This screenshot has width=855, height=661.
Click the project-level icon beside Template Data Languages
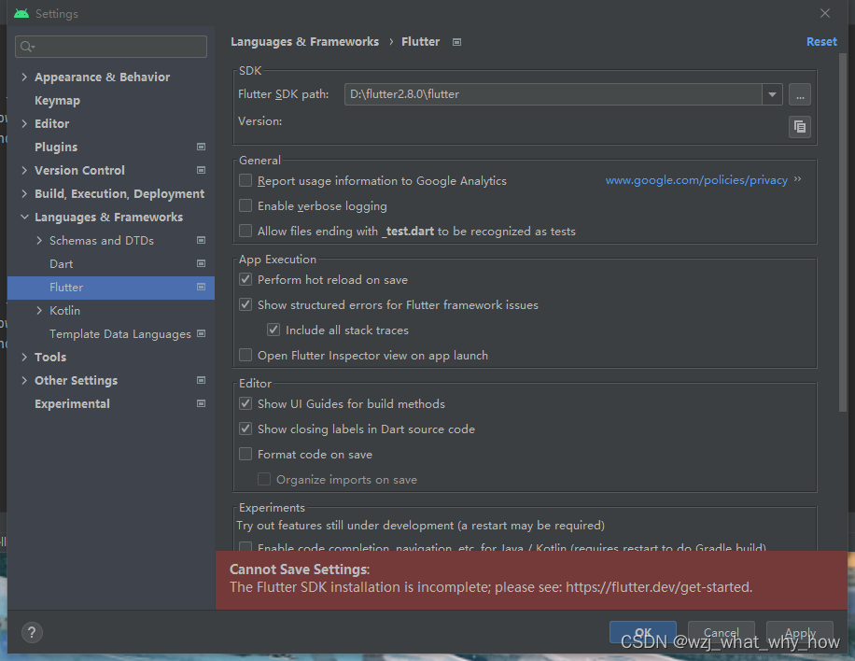click(202, 333)
